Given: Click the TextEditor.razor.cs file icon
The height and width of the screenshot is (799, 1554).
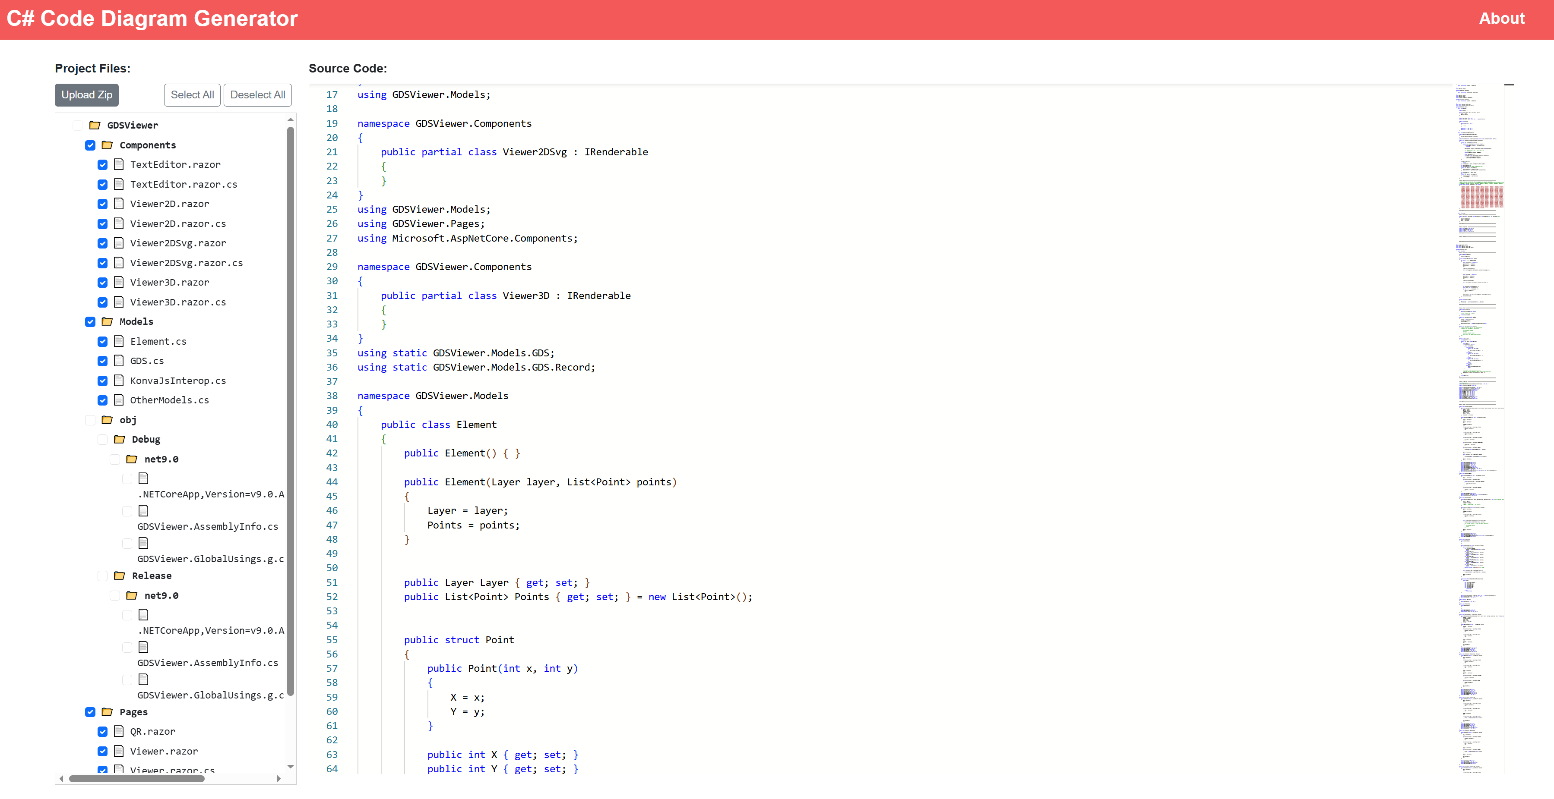Looking at the screenshot, I should [x=119, y=184].
